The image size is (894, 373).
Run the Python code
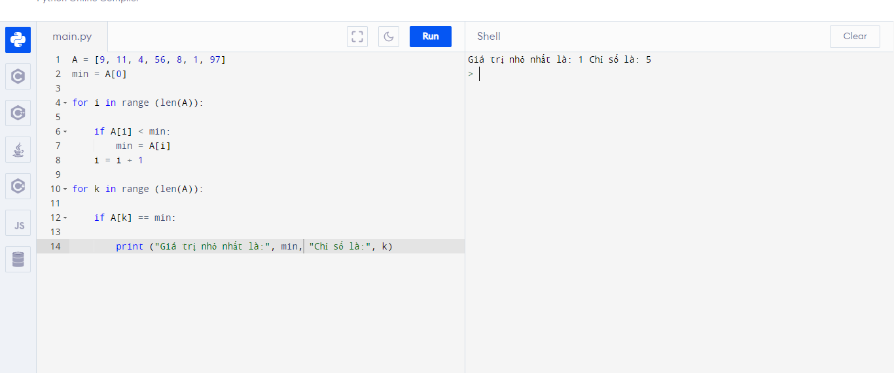pos(431,37)
